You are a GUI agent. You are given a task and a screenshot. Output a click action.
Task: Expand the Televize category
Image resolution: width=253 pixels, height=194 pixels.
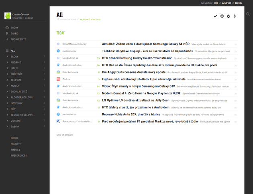7,80
